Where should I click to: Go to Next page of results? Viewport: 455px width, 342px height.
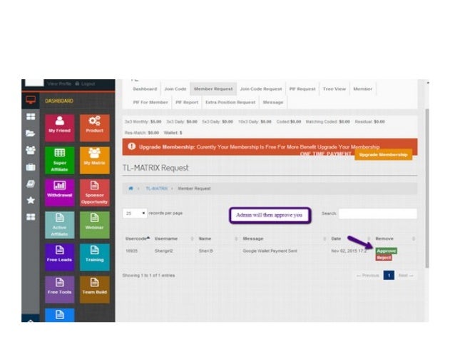tap(406, 275)
